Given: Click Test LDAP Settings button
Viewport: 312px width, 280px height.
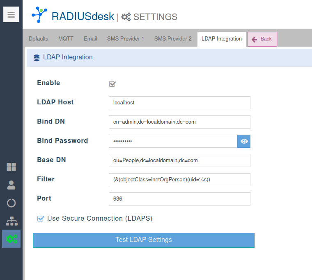Looking at the screenshot, I should click(144, 240).
